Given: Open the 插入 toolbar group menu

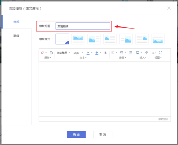Looking at the screenshot, I should 143,58.
